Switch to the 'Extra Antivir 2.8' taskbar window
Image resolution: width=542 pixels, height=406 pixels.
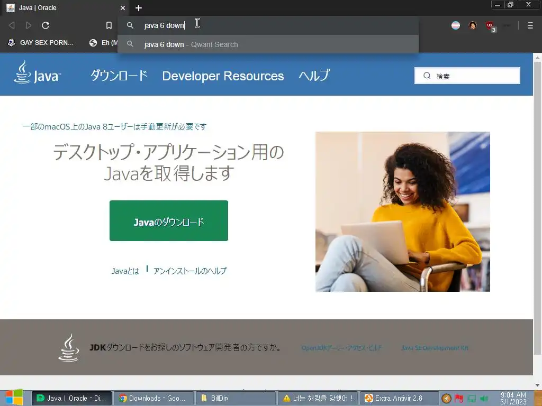[x=399, y=398]
